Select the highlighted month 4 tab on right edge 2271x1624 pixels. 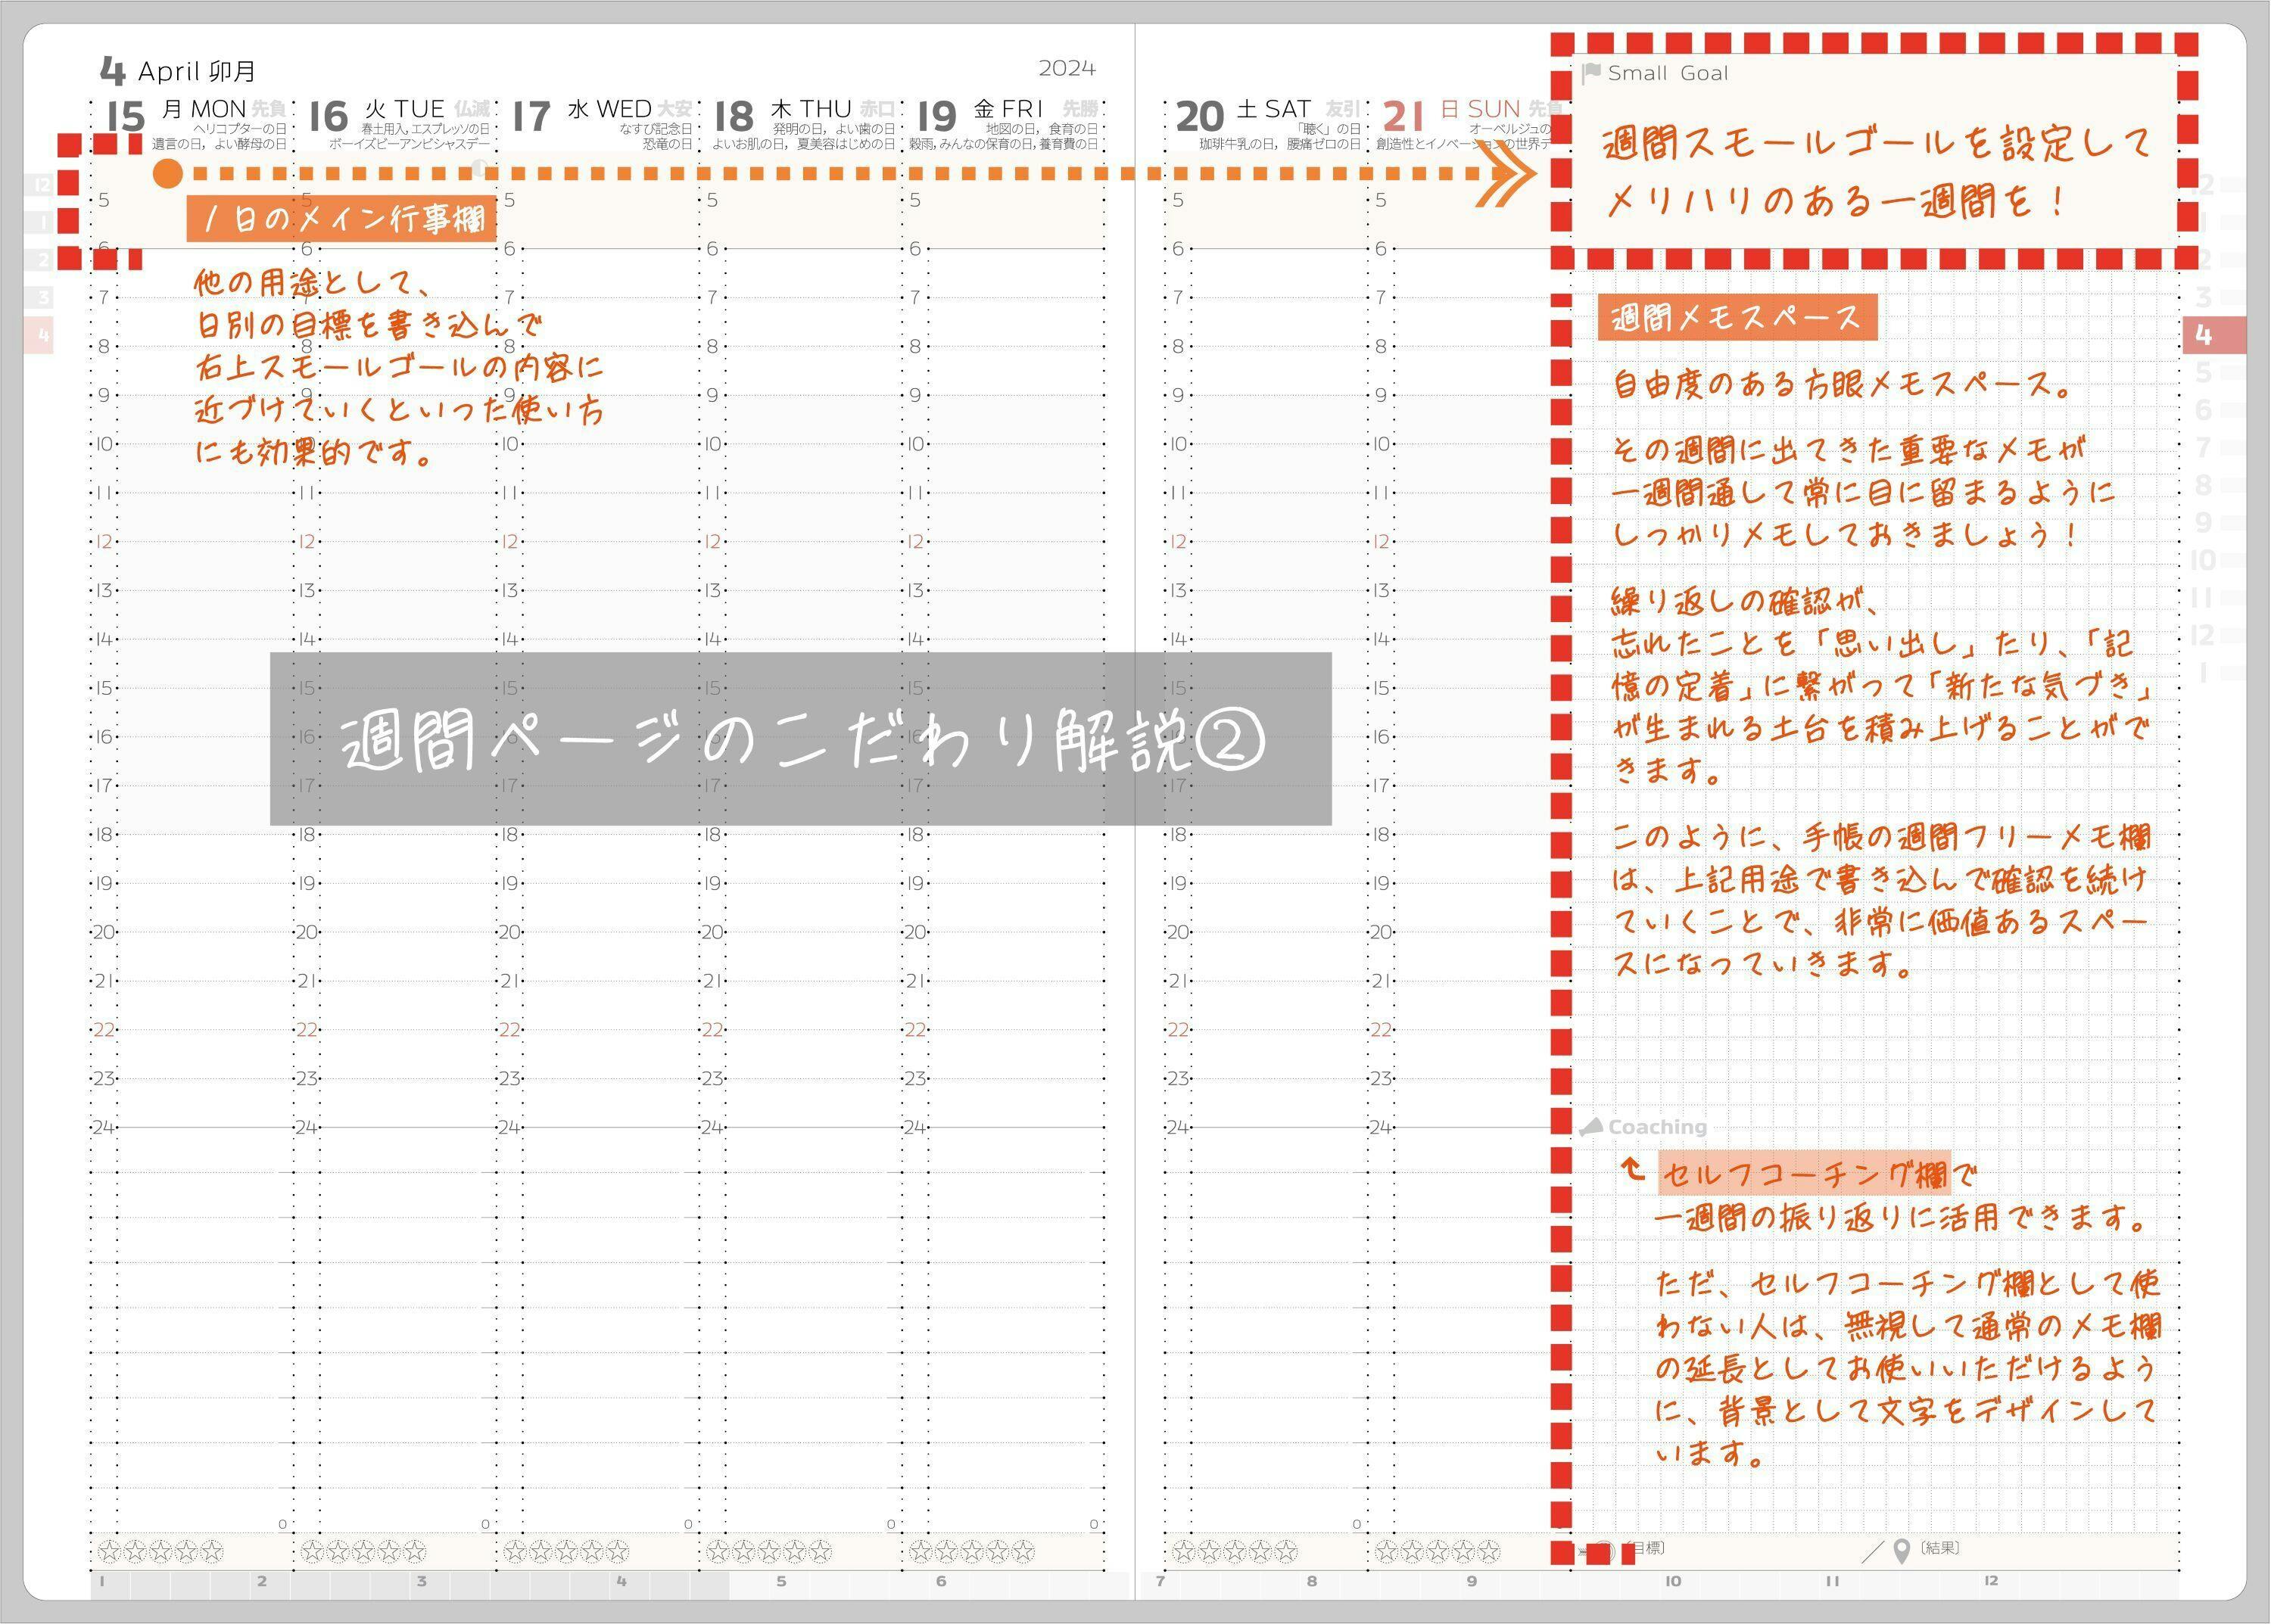pos(2213,335)
